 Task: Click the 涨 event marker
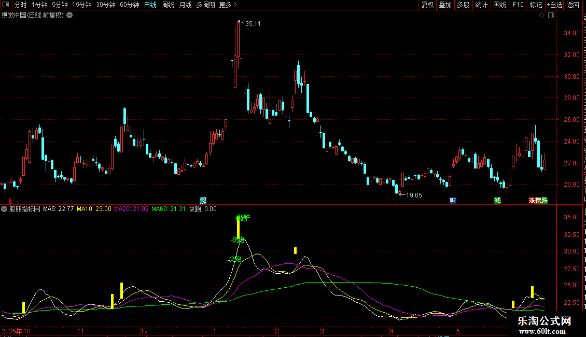(532, 201)
